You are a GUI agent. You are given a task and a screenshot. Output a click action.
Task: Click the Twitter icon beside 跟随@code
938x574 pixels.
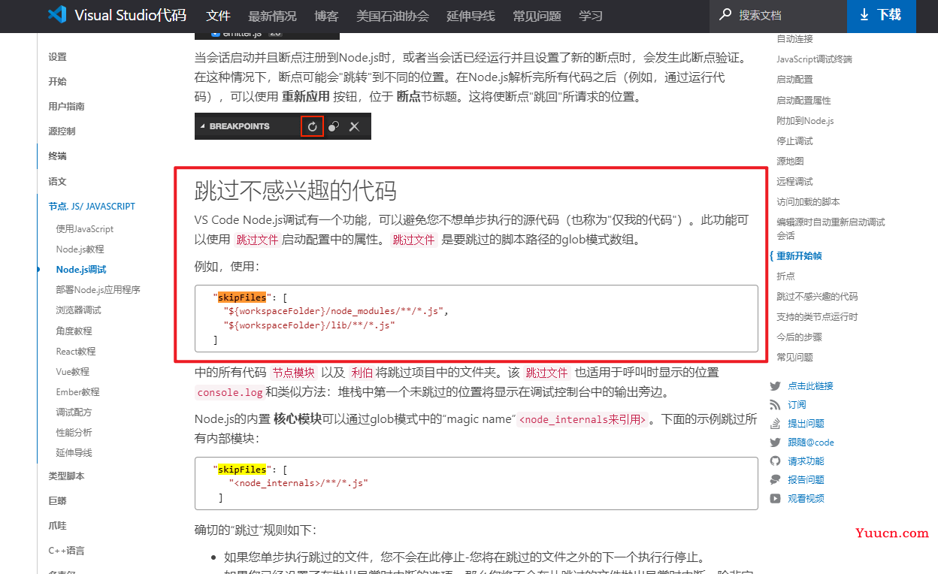775,442
